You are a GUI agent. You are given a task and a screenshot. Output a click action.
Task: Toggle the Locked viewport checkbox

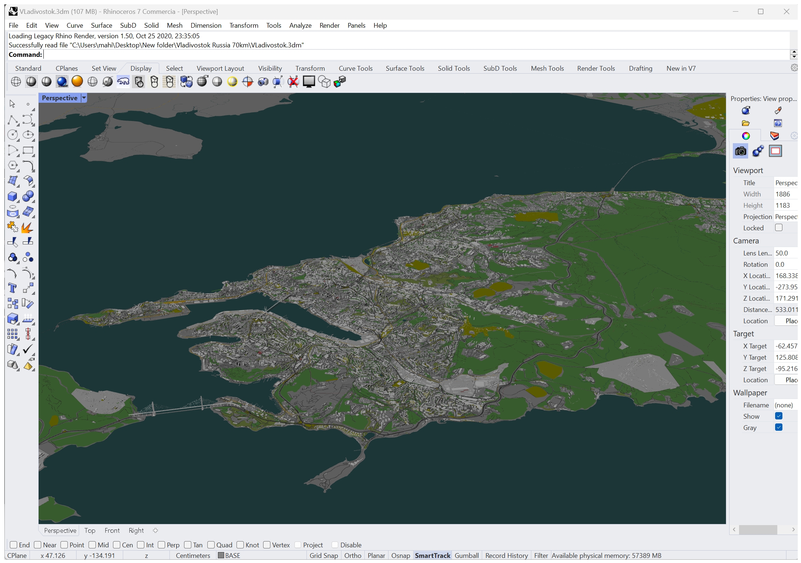pyautogui.click(x=778, y=228)
